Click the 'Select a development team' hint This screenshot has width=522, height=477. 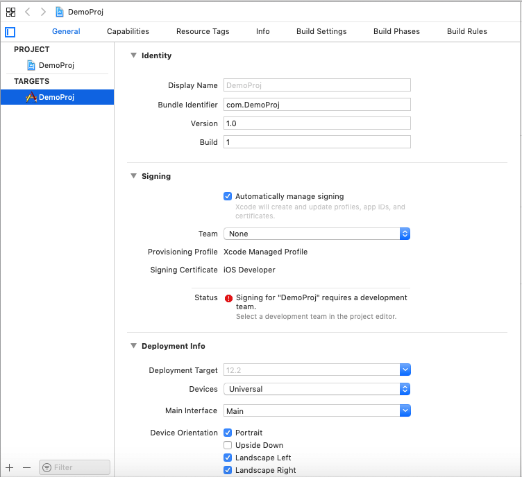point(316,316)
